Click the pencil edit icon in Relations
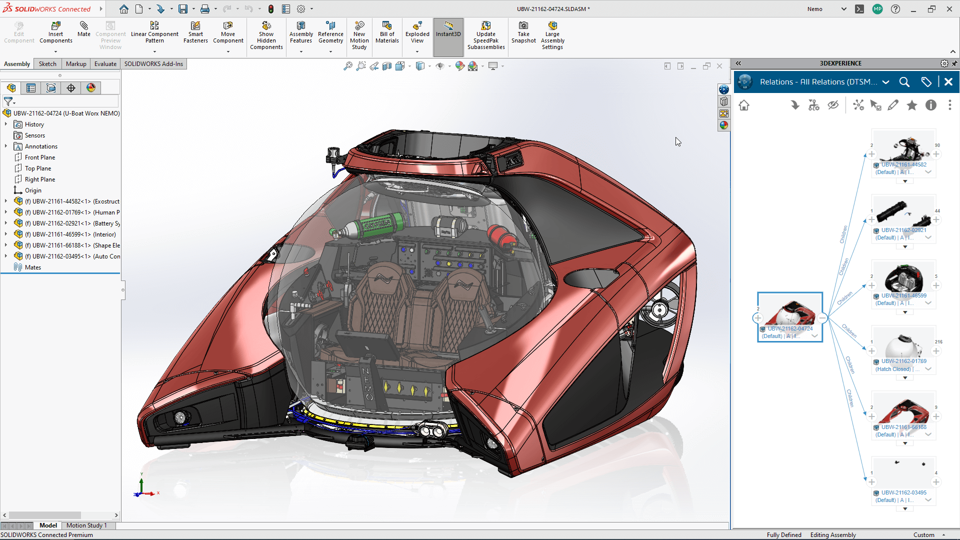The height and width of the screenshot is (540, 960). 893,105
